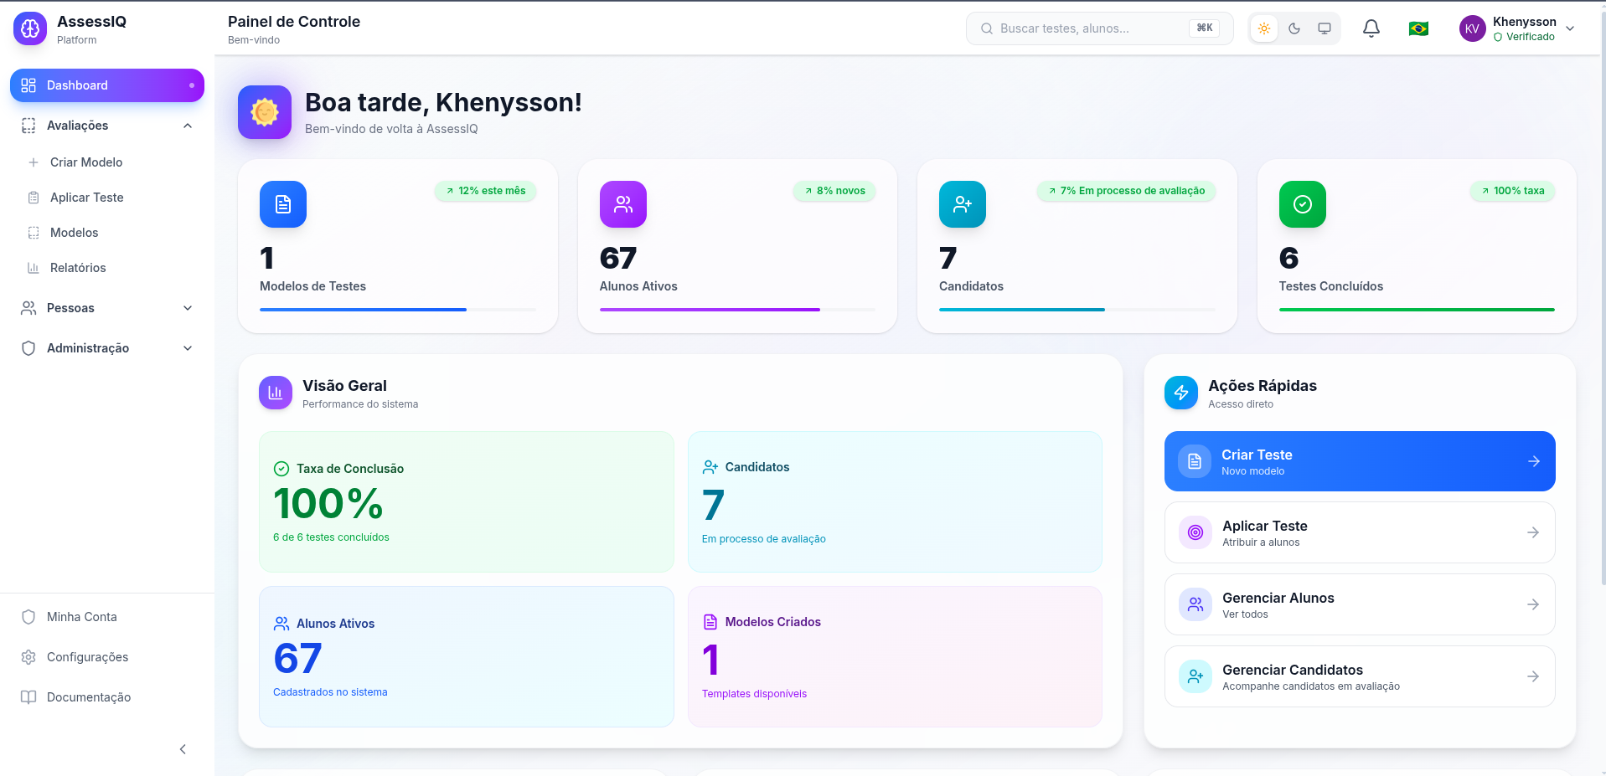The width and height of the screenshot is (1606, 776).
Task: Click the arrow on Gerenciar Alunos row
Action: (1532, 604)
